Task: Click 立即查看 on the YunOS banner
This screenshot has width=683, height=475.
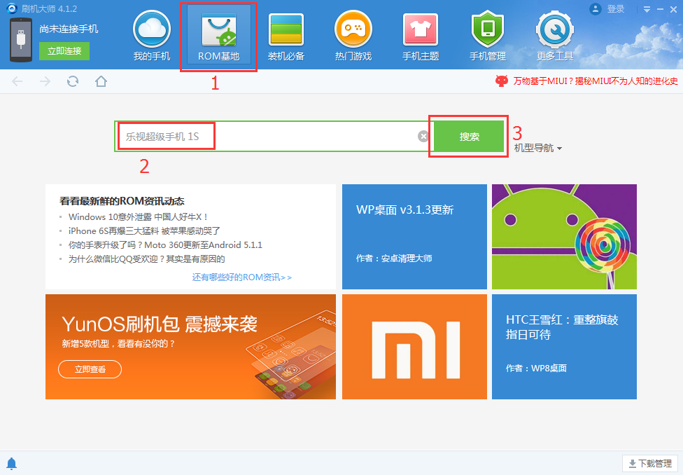Action: coord(90,369)
